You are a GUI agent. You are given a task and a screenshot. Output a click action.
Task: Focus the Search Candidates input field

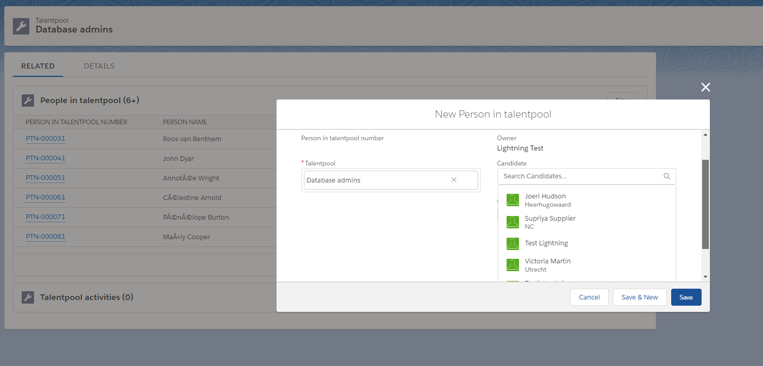click(x=587, y=176)
